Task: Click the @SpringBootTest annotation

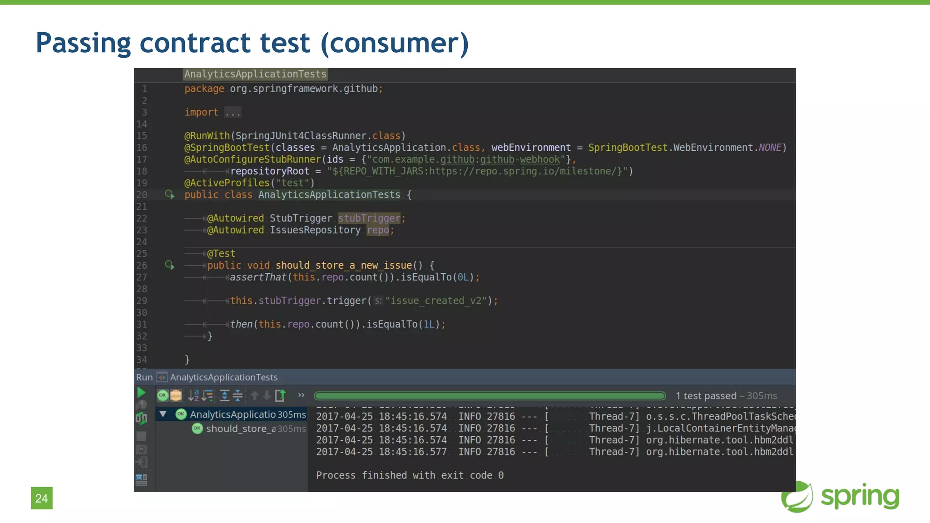Action: point(227,148)
